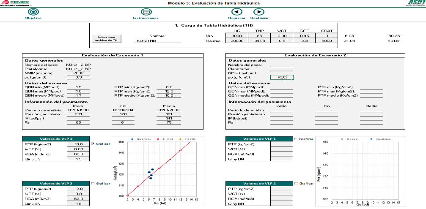Select NMIP value 2832
The height and width of the screenshot is (209, 426).
click(78, 73)
